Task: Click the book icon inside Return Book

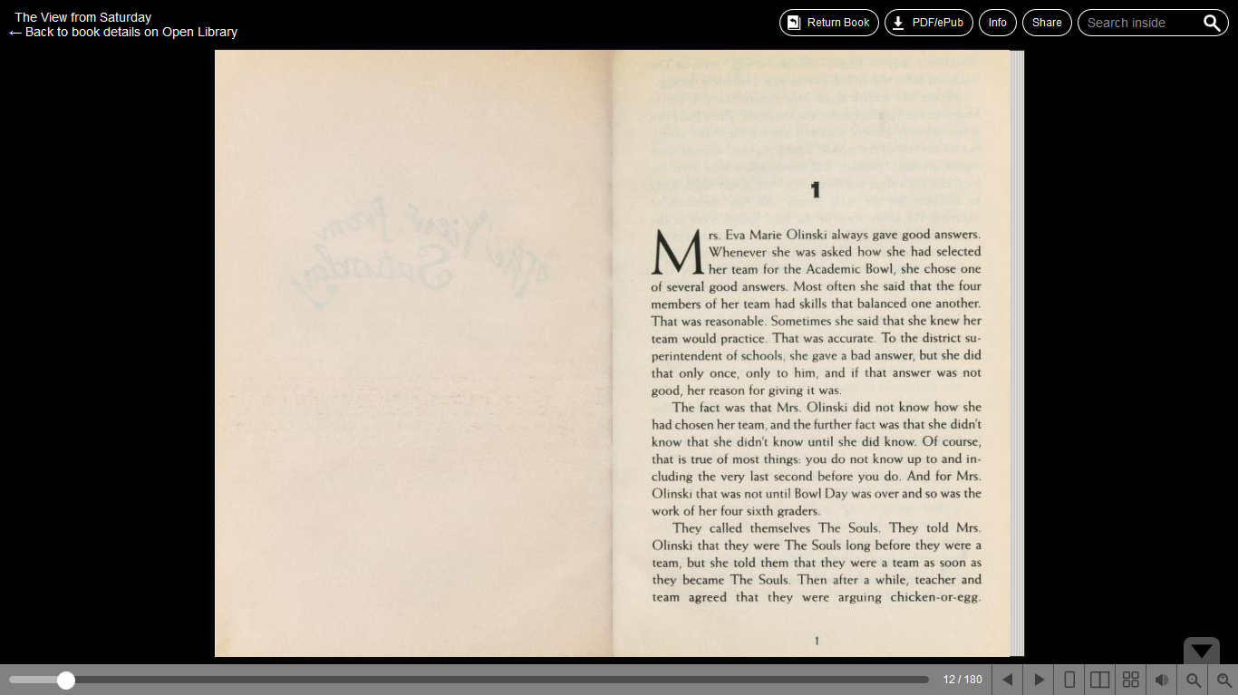Action: click(x=796, y=22)
